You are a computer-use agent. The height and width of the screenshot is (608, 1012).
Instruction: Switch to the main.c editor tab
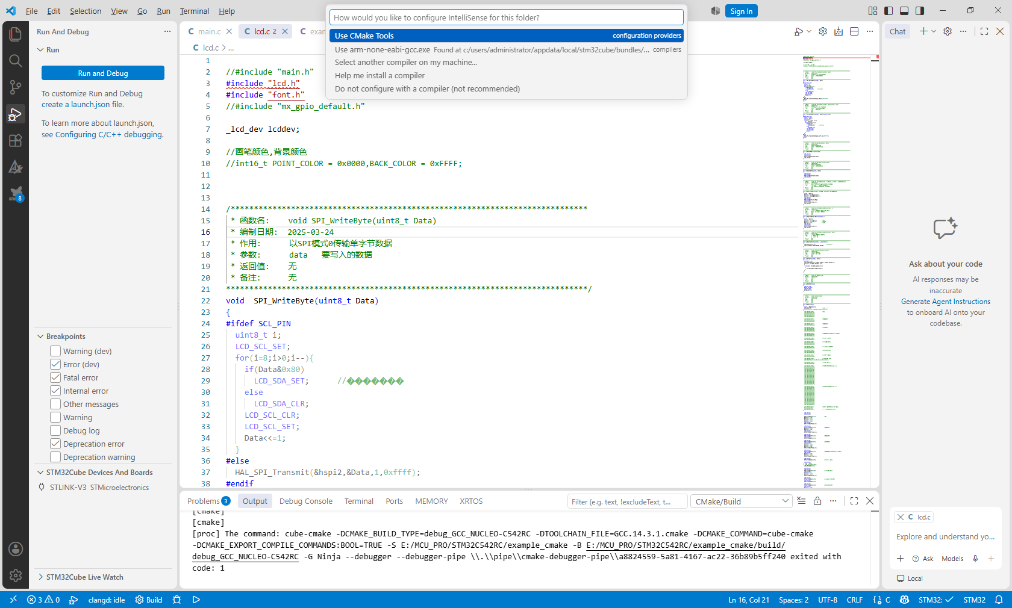(x=210, y=31)
